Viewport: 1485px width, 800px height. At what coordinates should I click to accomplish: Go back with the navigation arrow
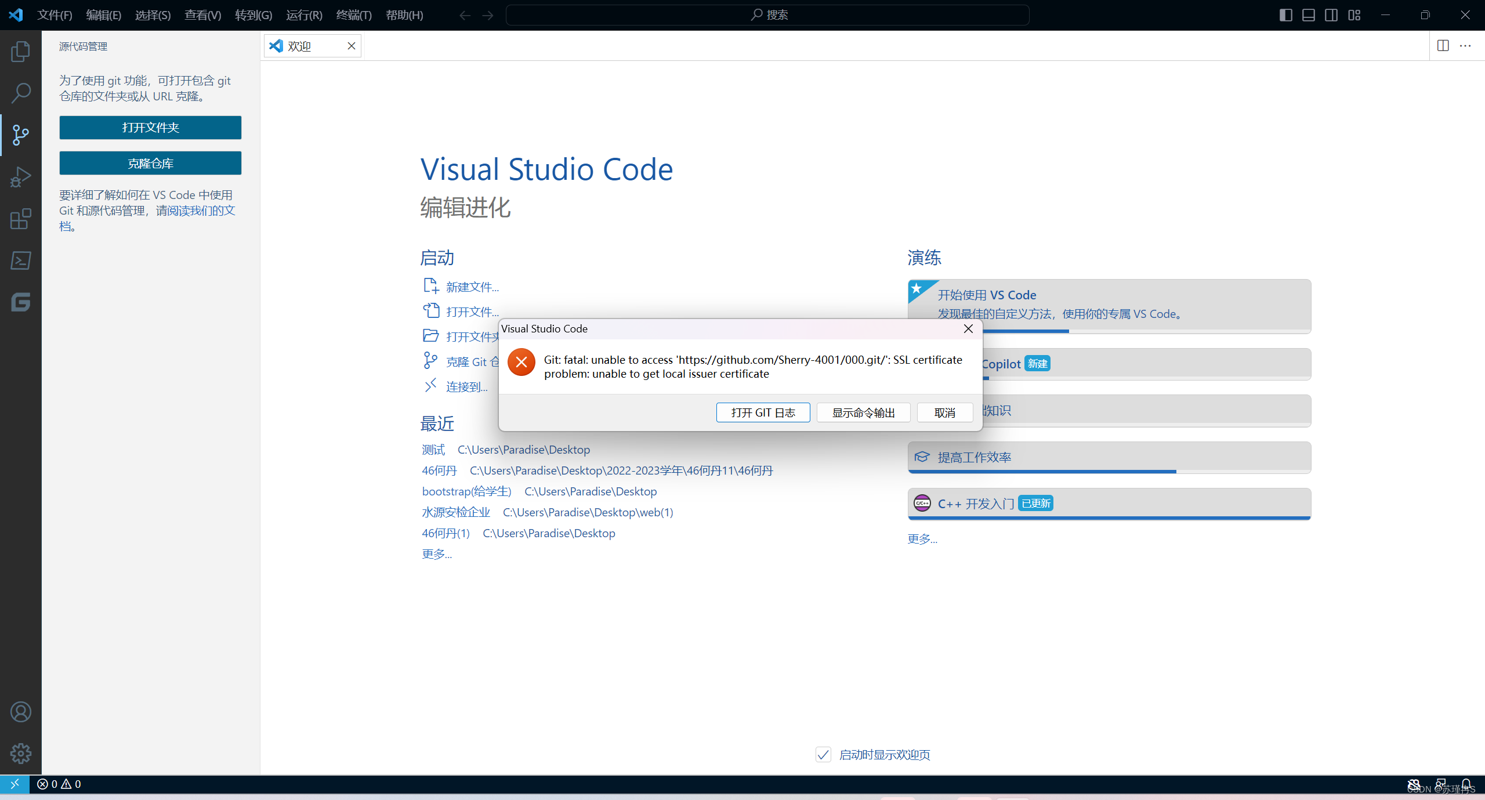pos(465,16)
